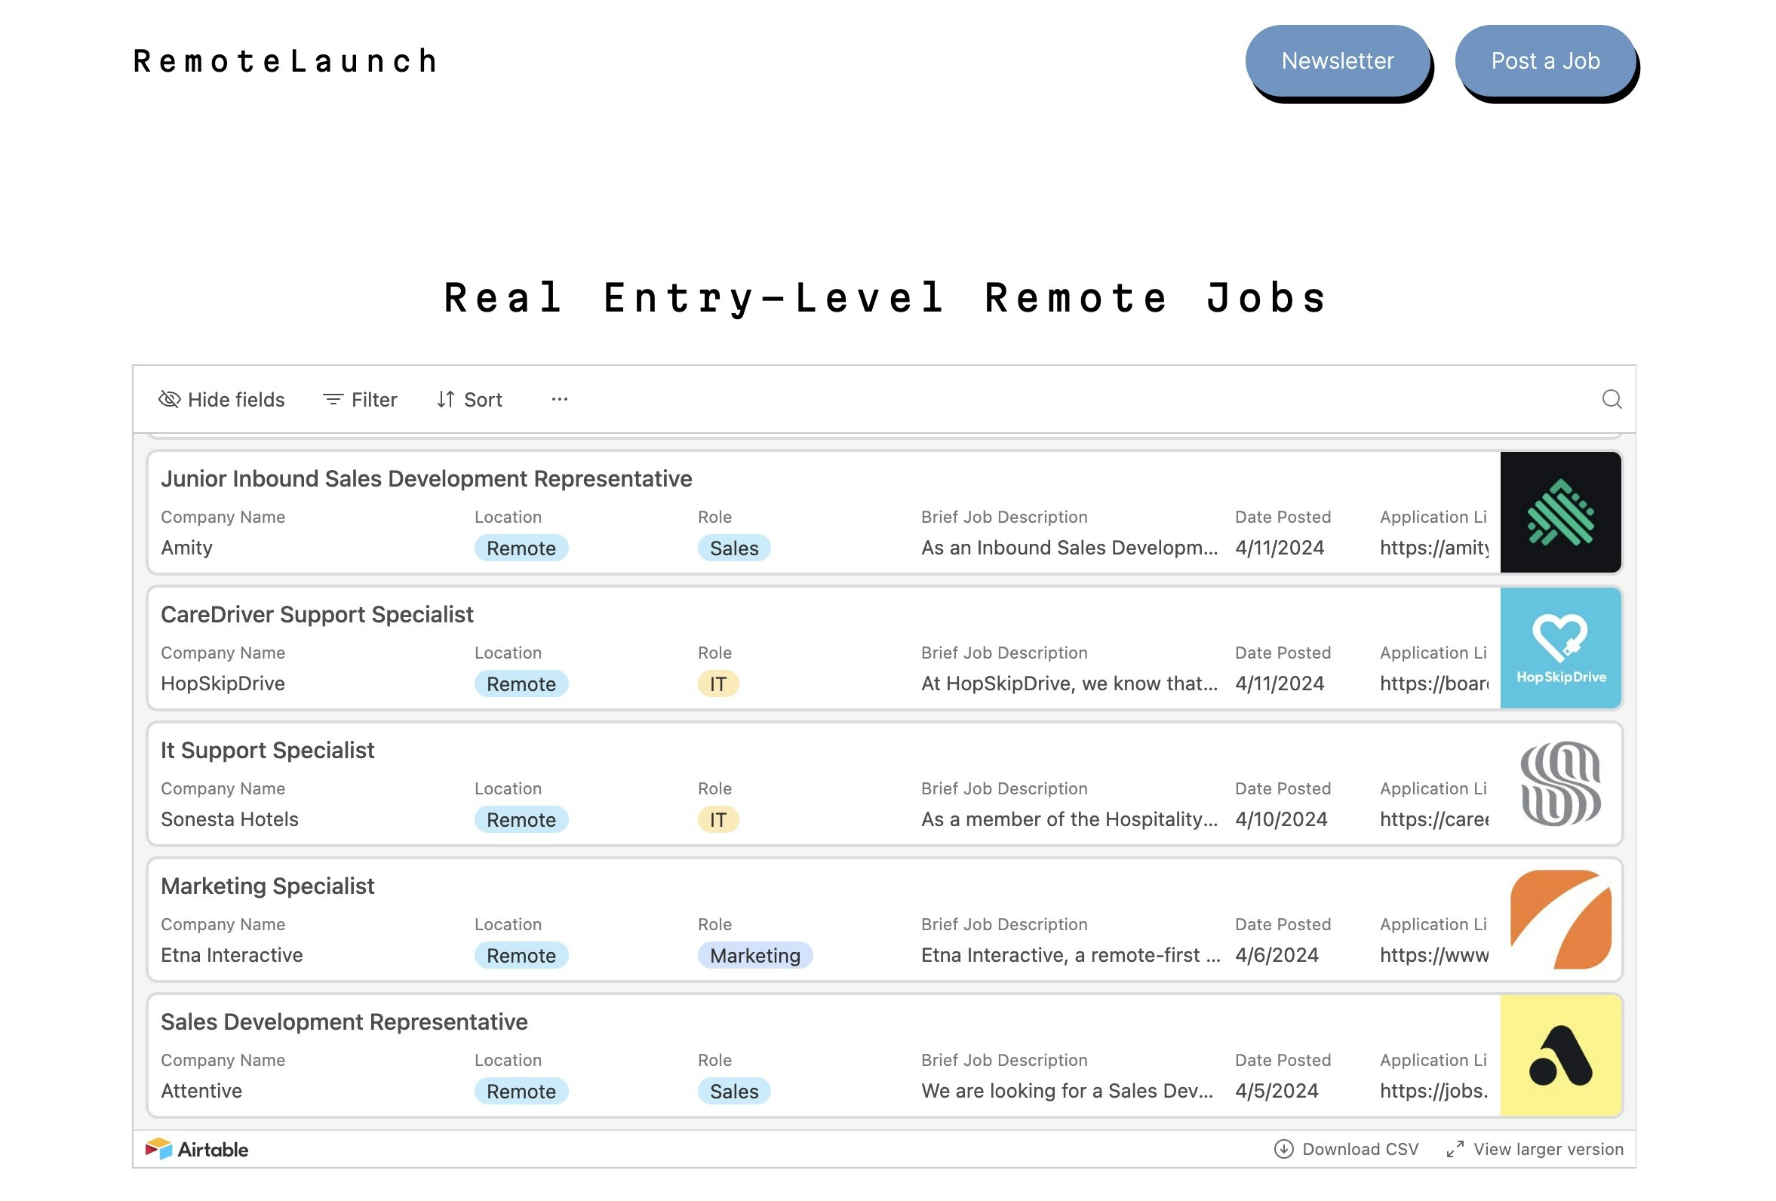This screenshot has height=1201, width=1776.
Task: Click the Remote tag in the Amity row
Action: [x=521, y=548]
